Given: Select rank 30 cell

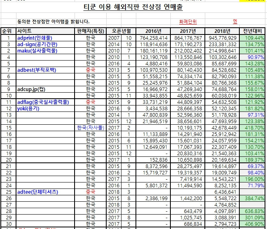Looking at the screenshot, I should click(x=8, y=224).
